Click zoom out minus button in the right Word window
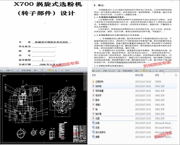This screenshot has width=180, height=145. click(x=168, y=71)
